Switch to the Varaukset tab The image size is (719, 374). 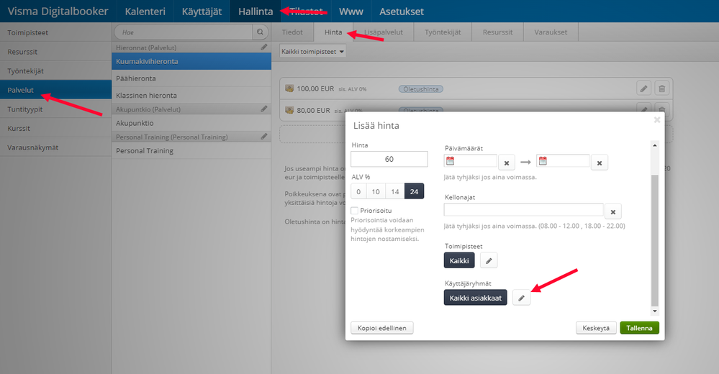pyautogui.click(x=551, y=32)
